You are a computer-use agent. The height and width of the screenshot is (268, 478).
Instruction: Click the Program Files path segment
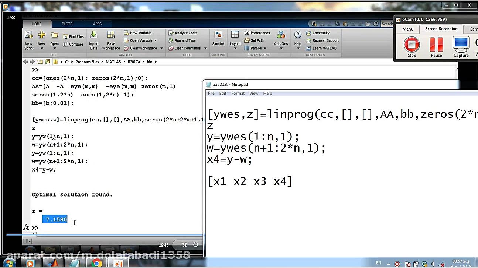pyautogui.click(x=87, y=62)
